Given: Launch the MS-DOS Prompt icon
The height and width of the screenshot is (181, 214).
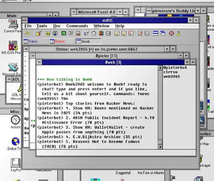Looking at the screenshot, I should [13, 45].
